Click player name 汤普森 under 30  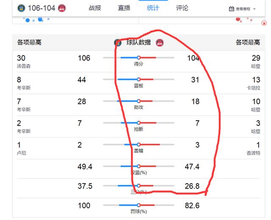[x=24, y=66]
